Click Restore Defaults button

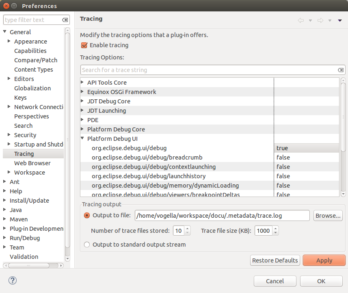[x=275, y=260]
